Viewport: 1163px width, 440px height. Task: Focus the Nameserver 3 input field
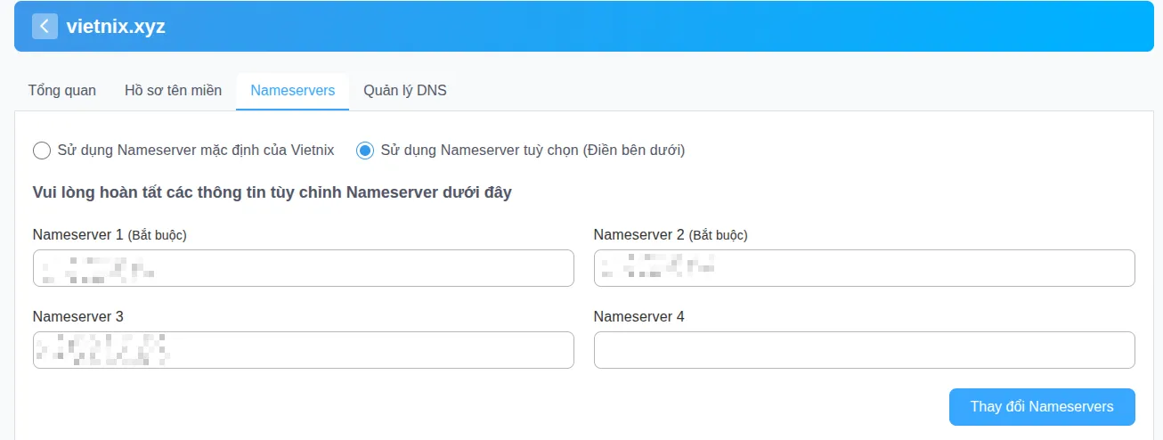coord(304,350)
